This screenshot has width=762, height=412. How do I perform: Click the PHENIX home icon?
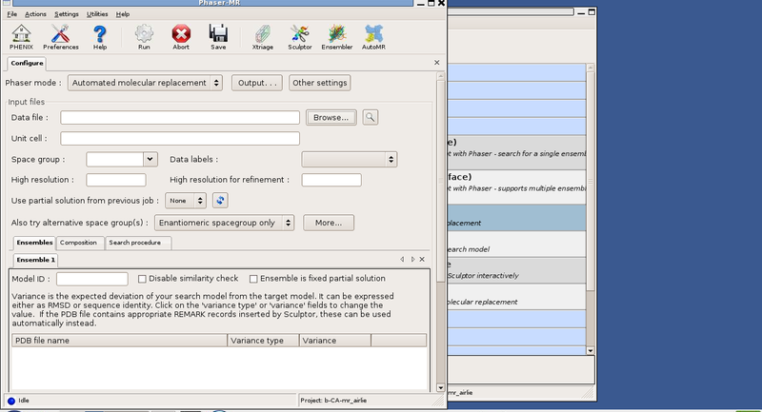(x=21, y=35)
